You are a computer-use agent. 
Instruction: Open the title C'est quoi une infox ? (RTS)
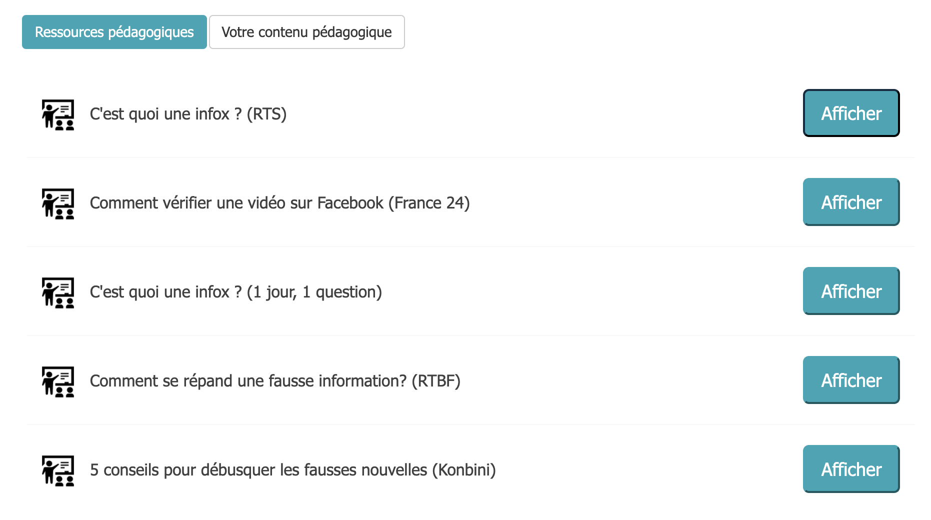pos(188,114)
